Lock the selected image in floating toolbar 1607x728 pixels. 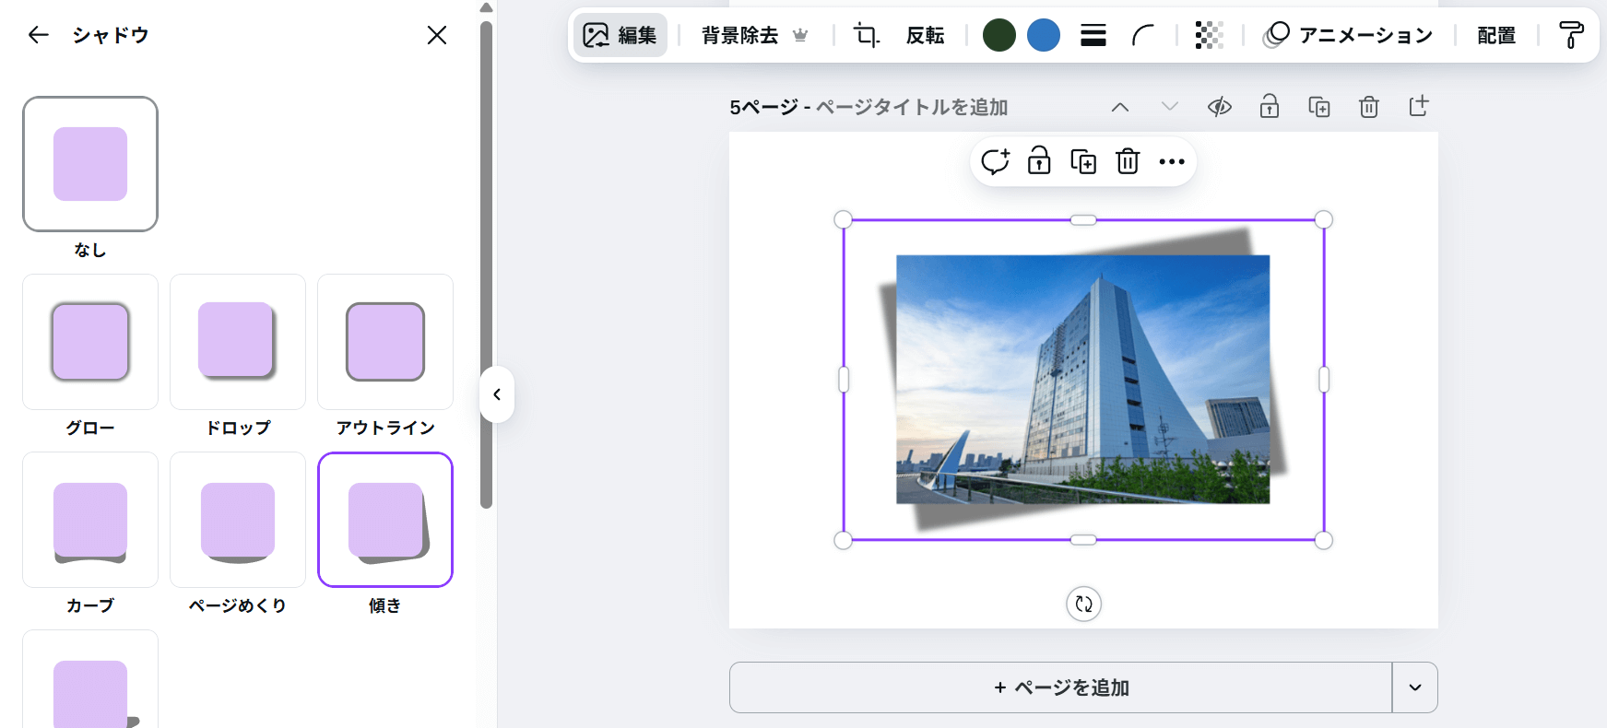pyautogui.click(x=1039, y=161)
